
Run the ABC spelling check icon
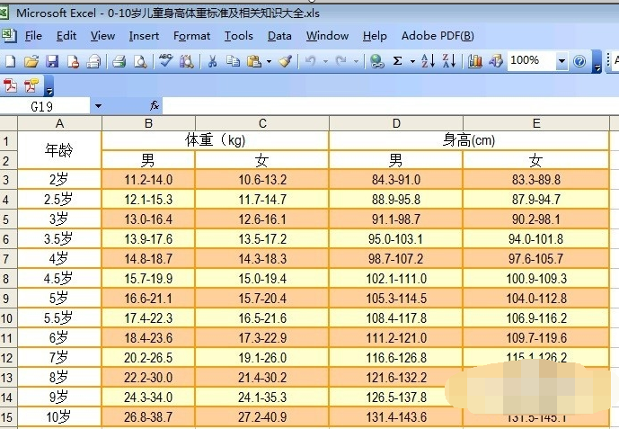165,60
